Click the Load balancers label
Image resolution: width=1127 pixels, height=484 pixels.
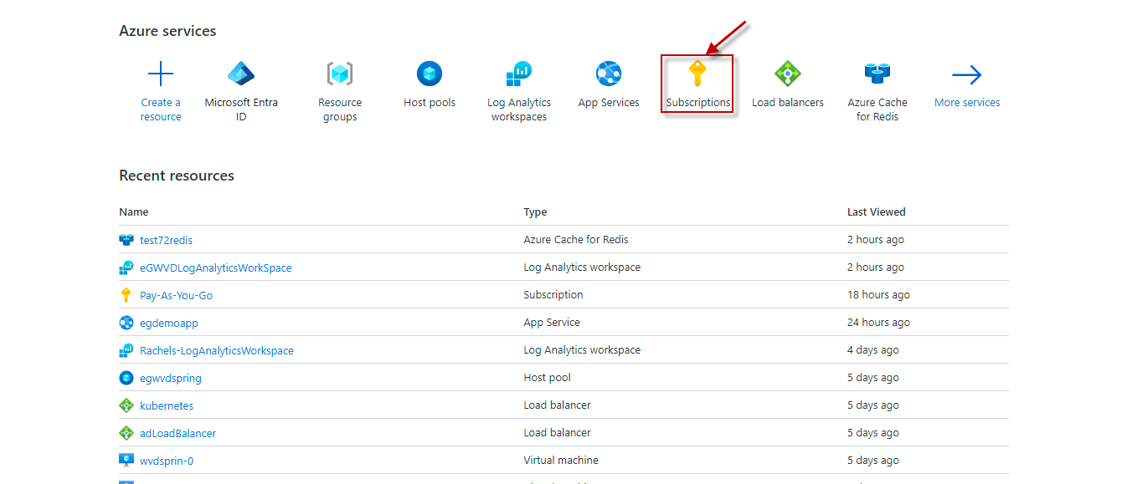pos(788,103)
